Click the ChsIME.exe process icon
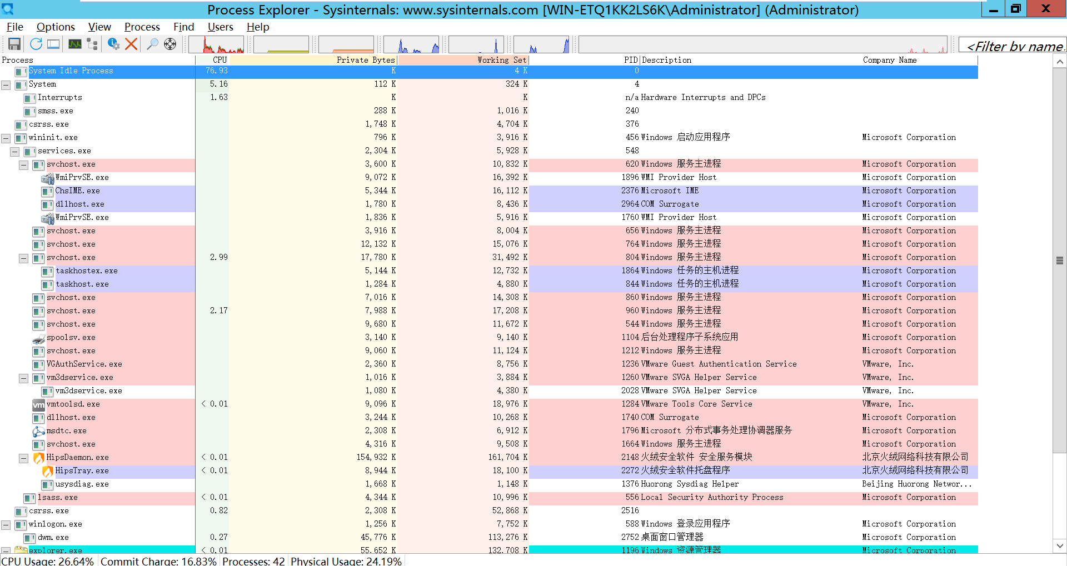Image resolution: width=1067 pixels, height=566 pixels. [48, 192]
